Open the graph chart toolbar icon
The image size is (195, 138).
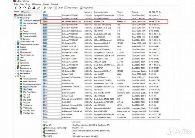click(x=38, y=8)
